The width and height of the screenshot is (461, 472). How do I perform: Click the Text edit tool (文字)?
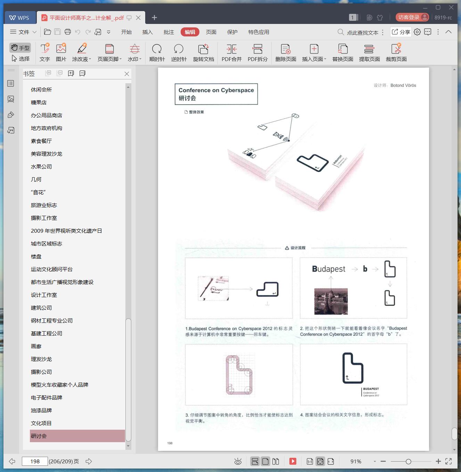click(44, 53)
